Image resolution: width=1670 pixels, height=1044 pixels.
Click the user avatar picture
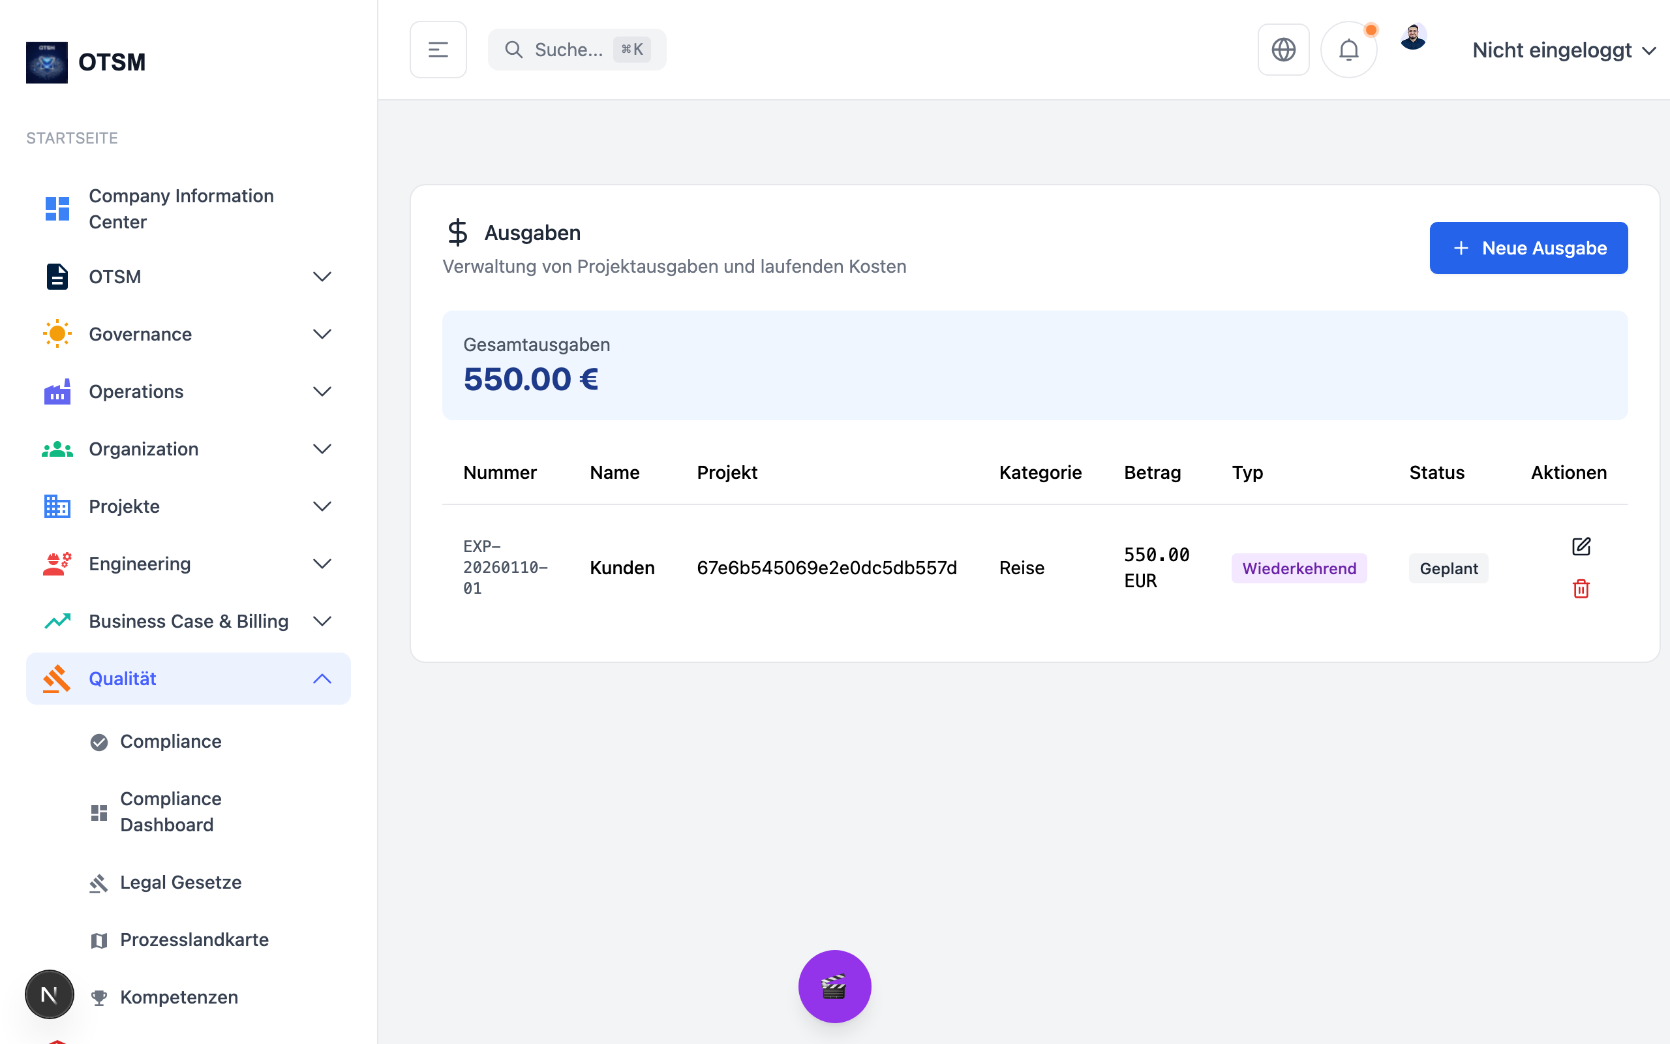tap(1412, 37)
